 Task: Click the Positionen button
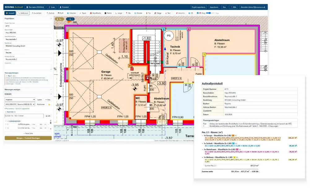[41, 104]
